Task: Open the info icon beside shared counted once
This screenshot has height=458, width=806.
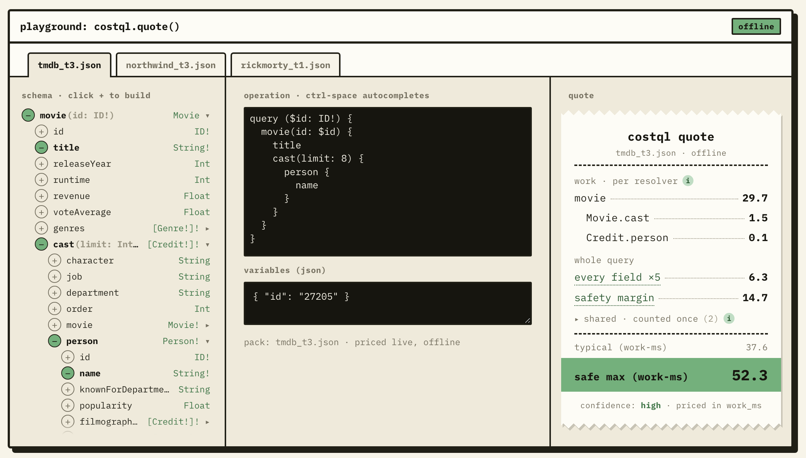Action: pyautogui.click(x=729, y=318)
